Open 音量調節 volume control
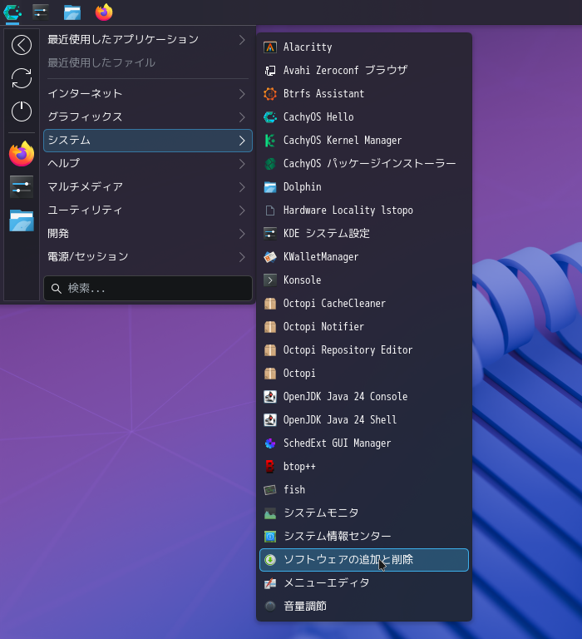Viewport: 582px width, 639px height. [364, 607]
